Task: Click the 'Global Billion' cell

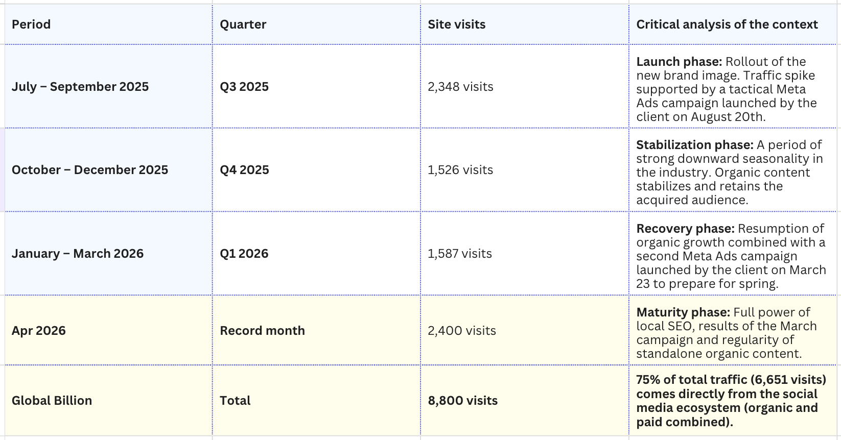Action: pos(108,400)
